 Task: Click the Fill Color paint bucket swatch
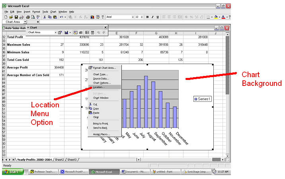coord(215,17)
